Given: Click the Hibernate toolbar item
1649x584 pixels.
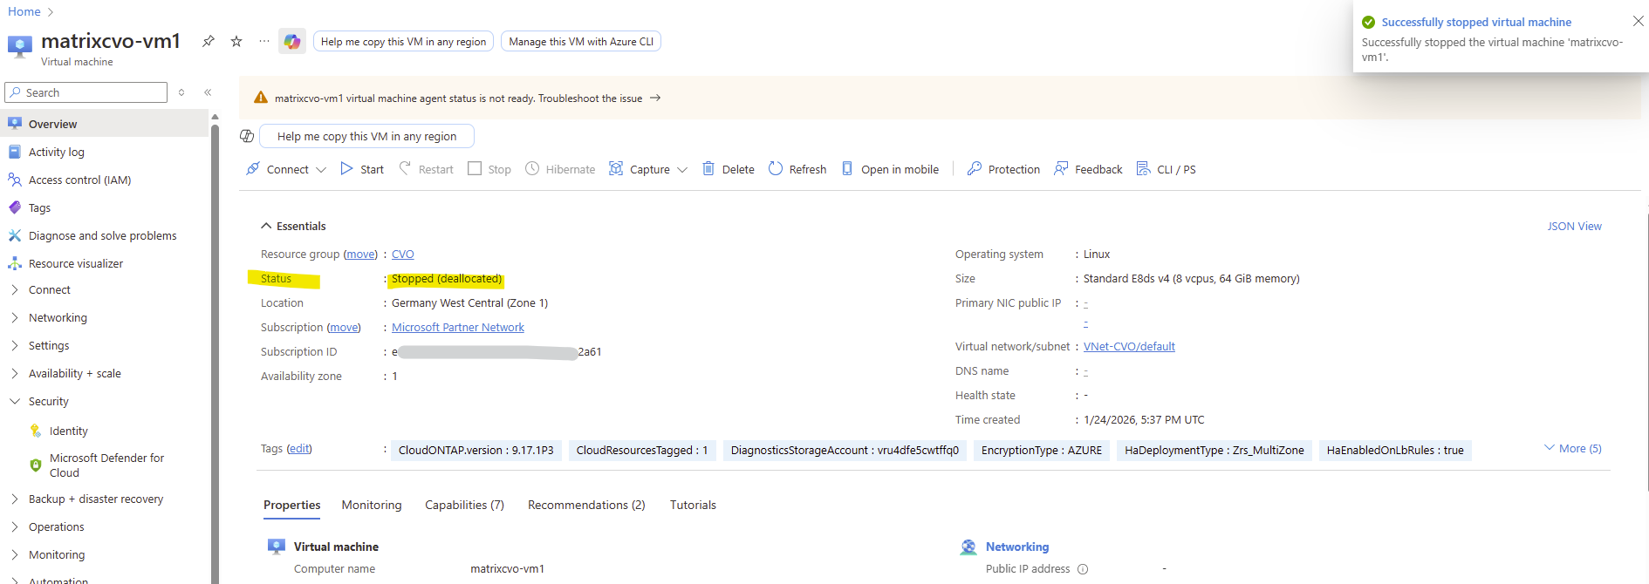Looking at the screenshot, I should (x=560, y=169).
